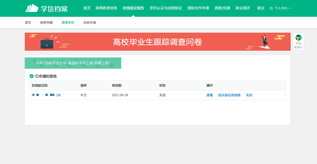Open the 高校毕业生跟踪调查问卷 banner
317x164 pixels.
click(x=157, y=42)
